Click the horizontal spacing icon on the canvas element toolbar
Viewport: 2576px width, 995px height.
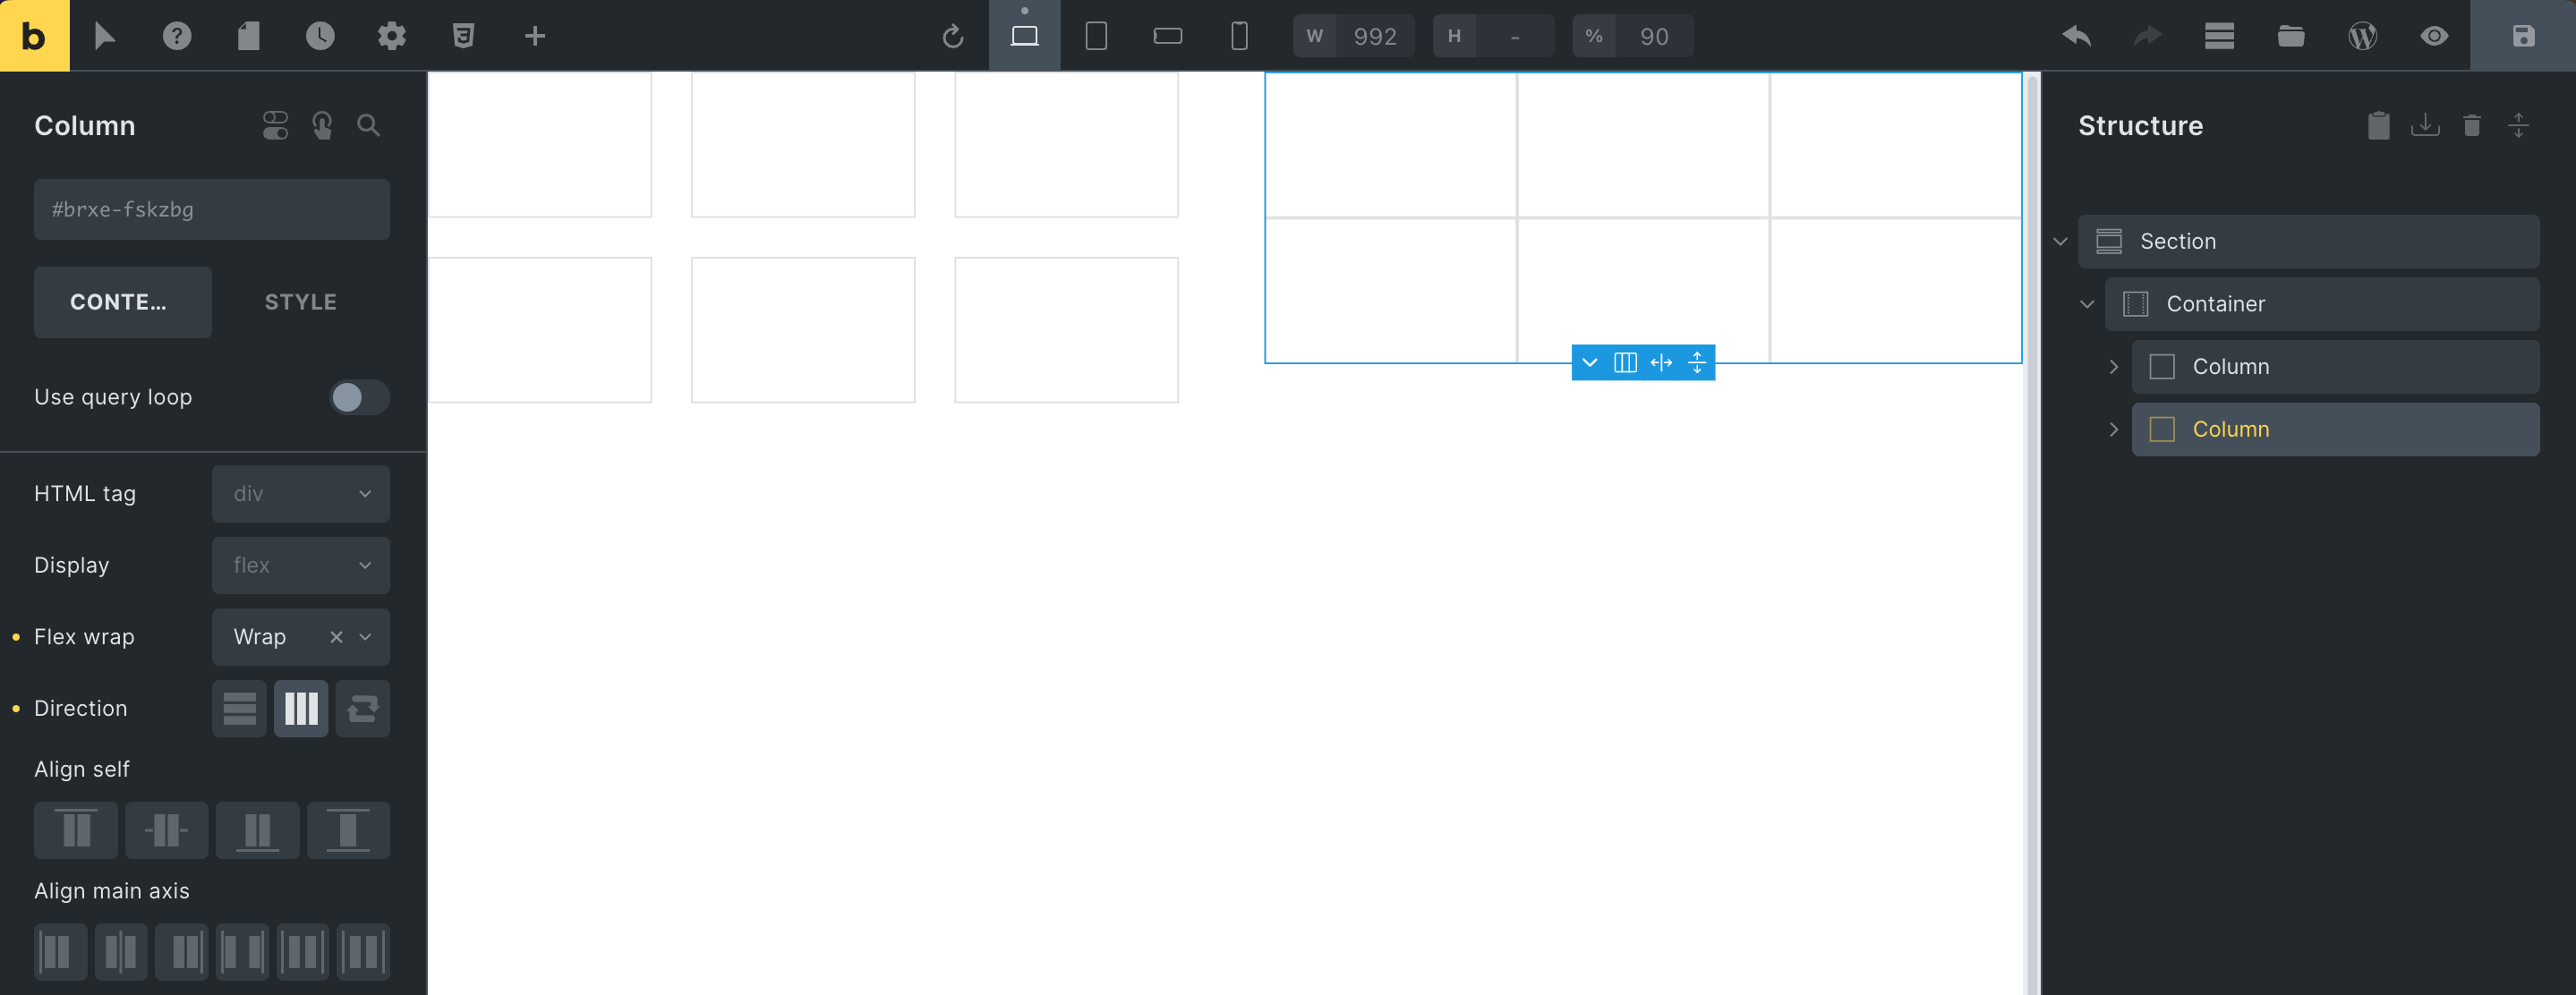[1662, 363]
